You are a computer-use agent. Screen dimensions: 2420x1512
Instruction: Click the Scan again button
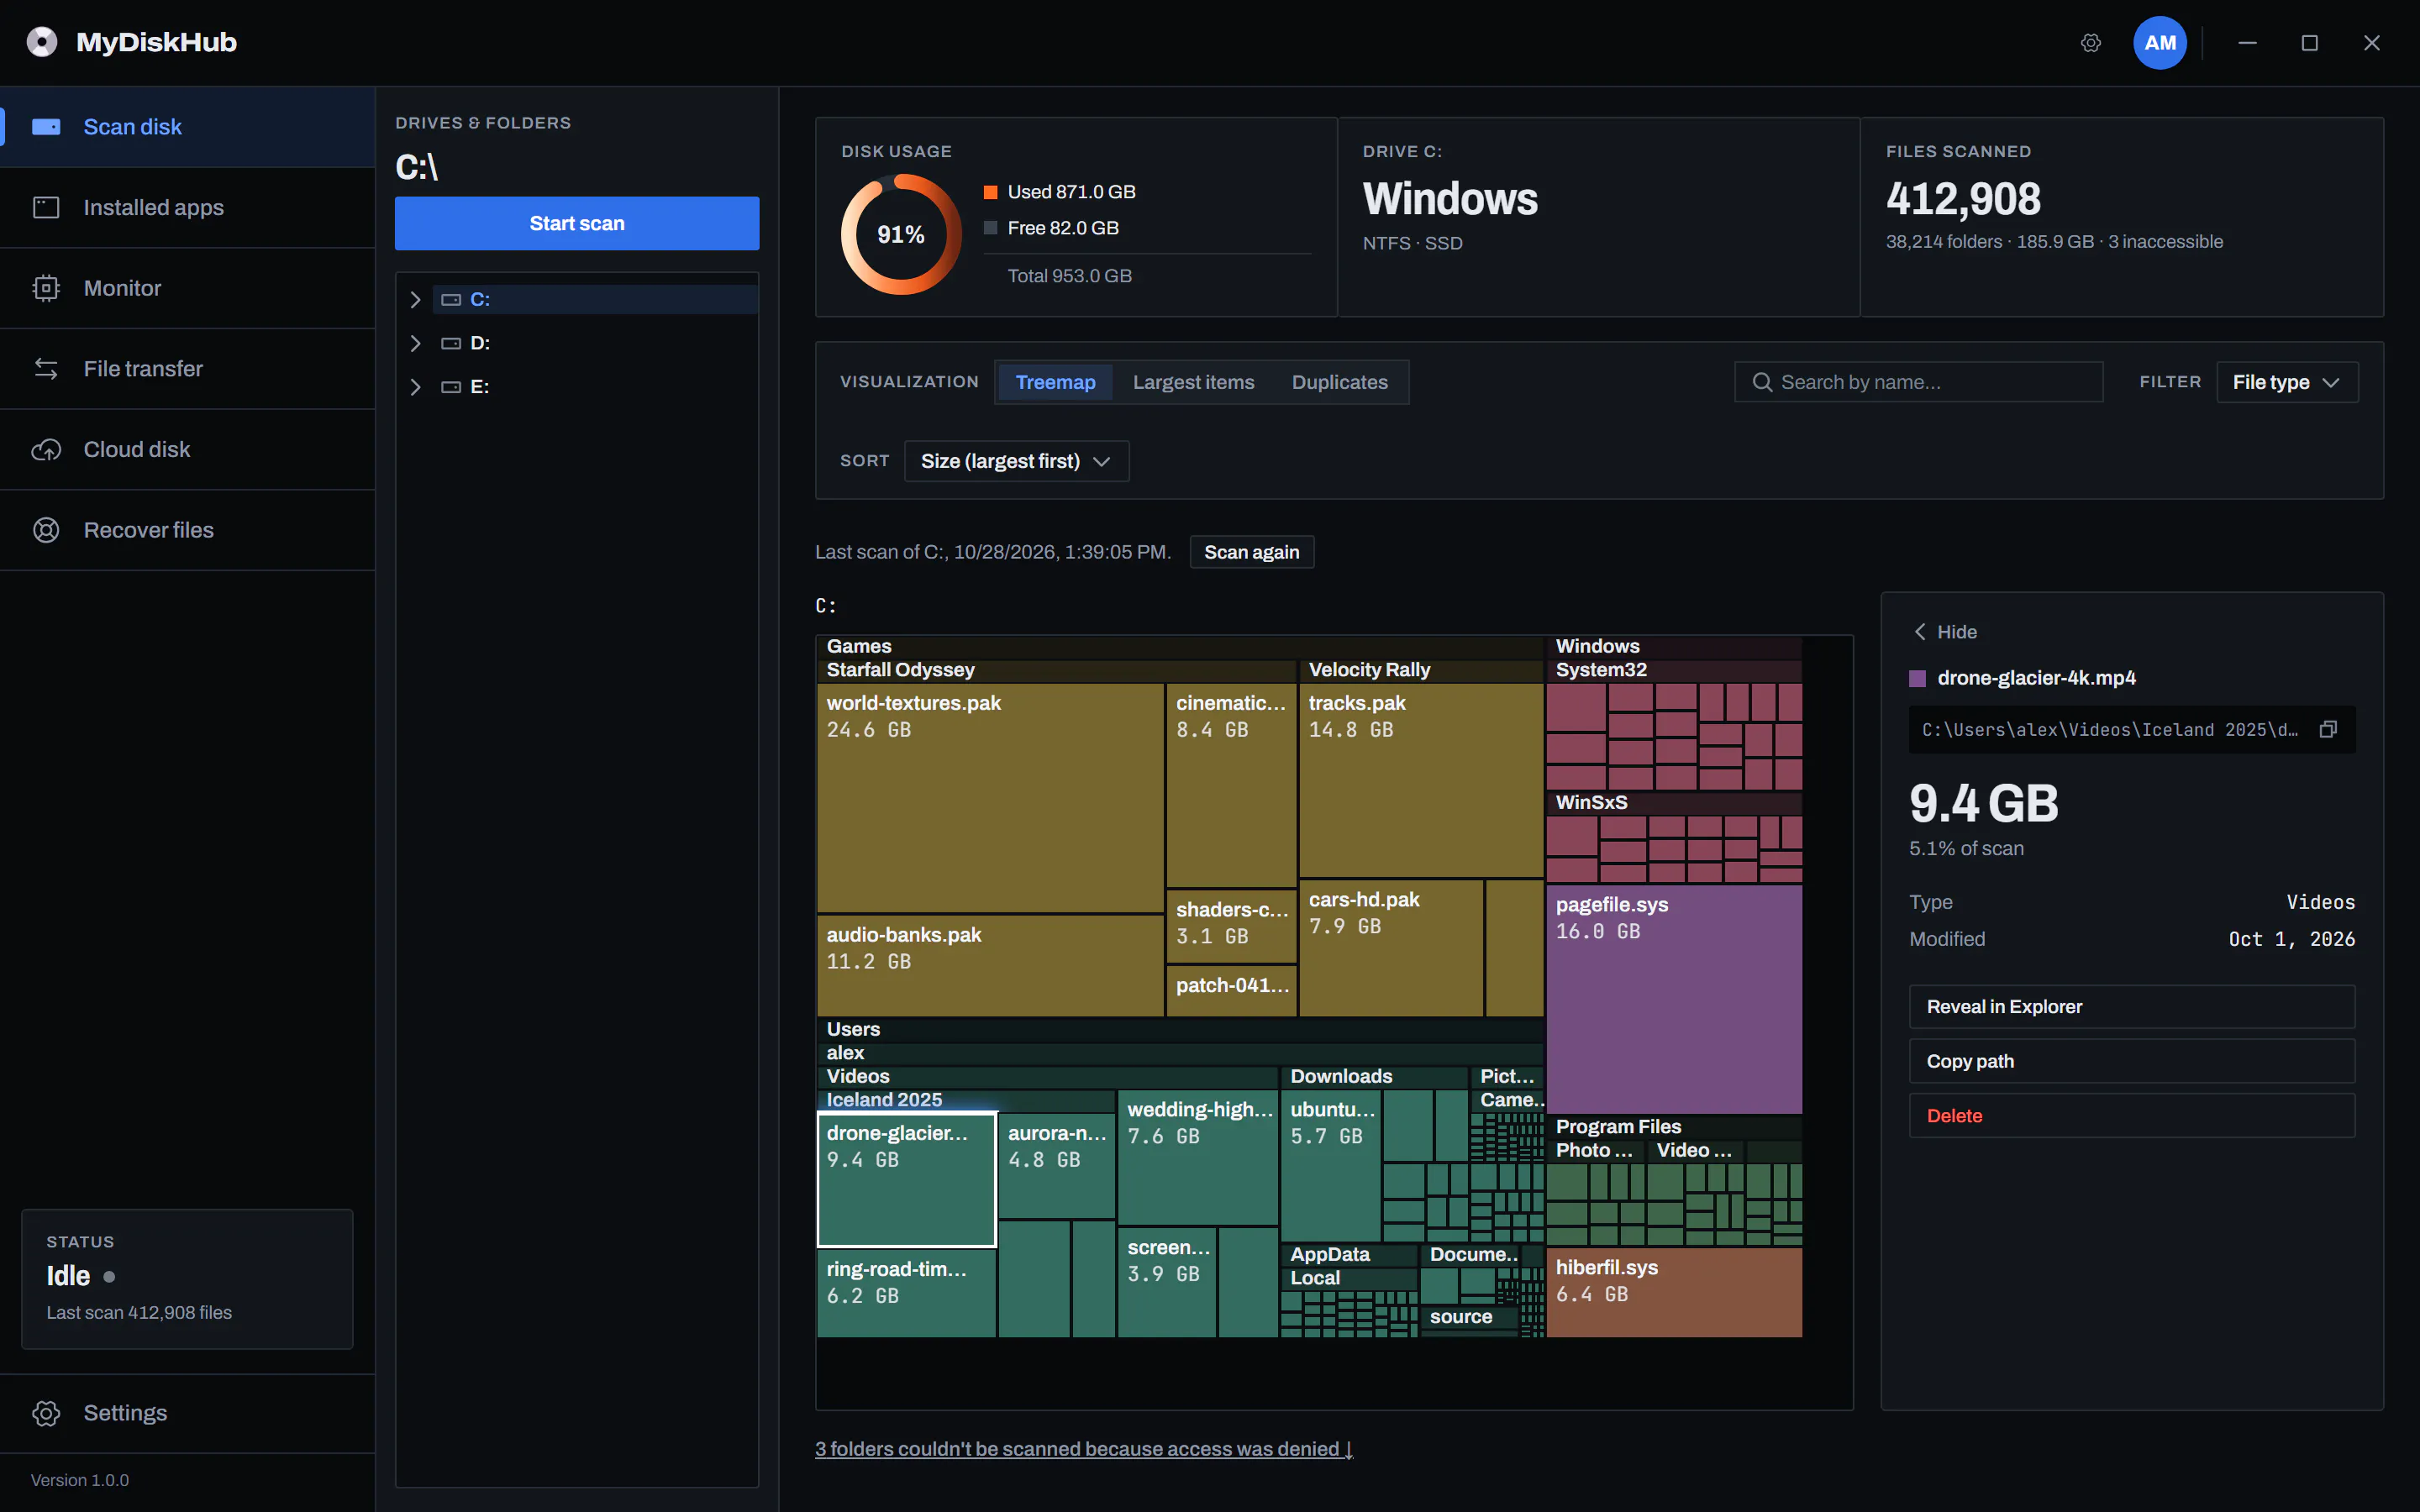point(1251,552)
